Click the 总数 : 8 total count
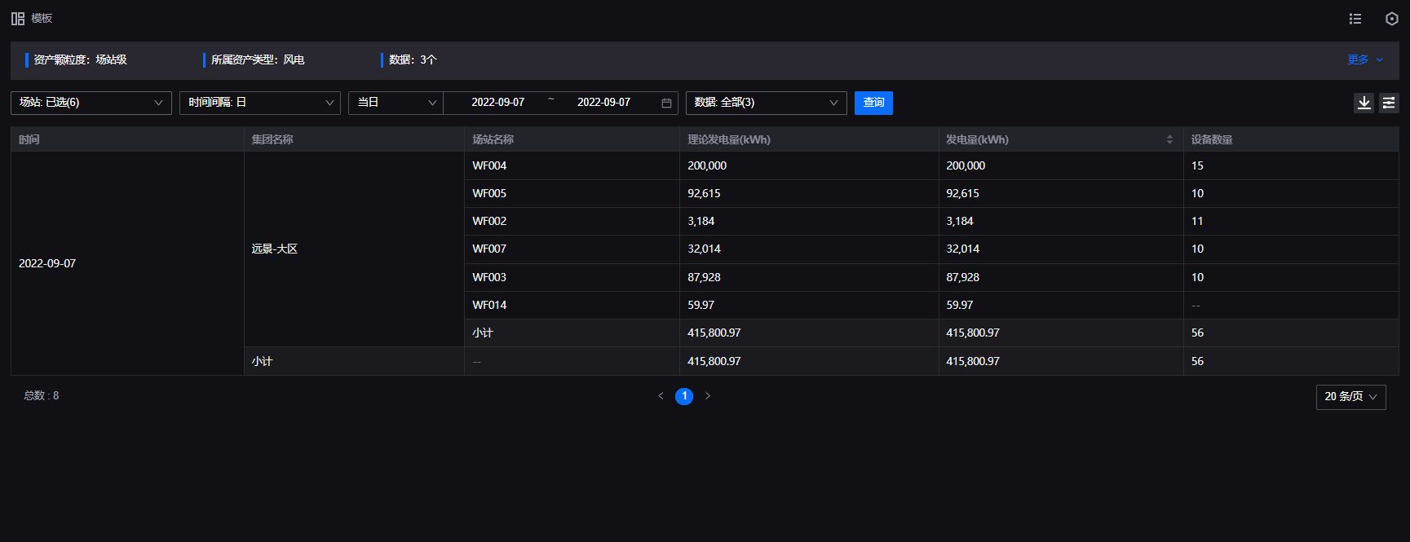The image size is (1410, 542). pyautogui.click(x=42, y=395)
